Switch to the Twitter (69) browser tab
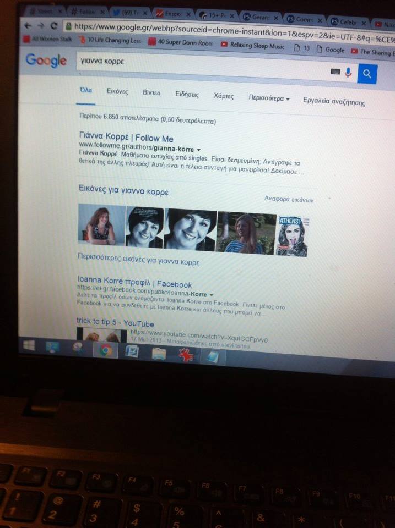 tap(130, 13)
